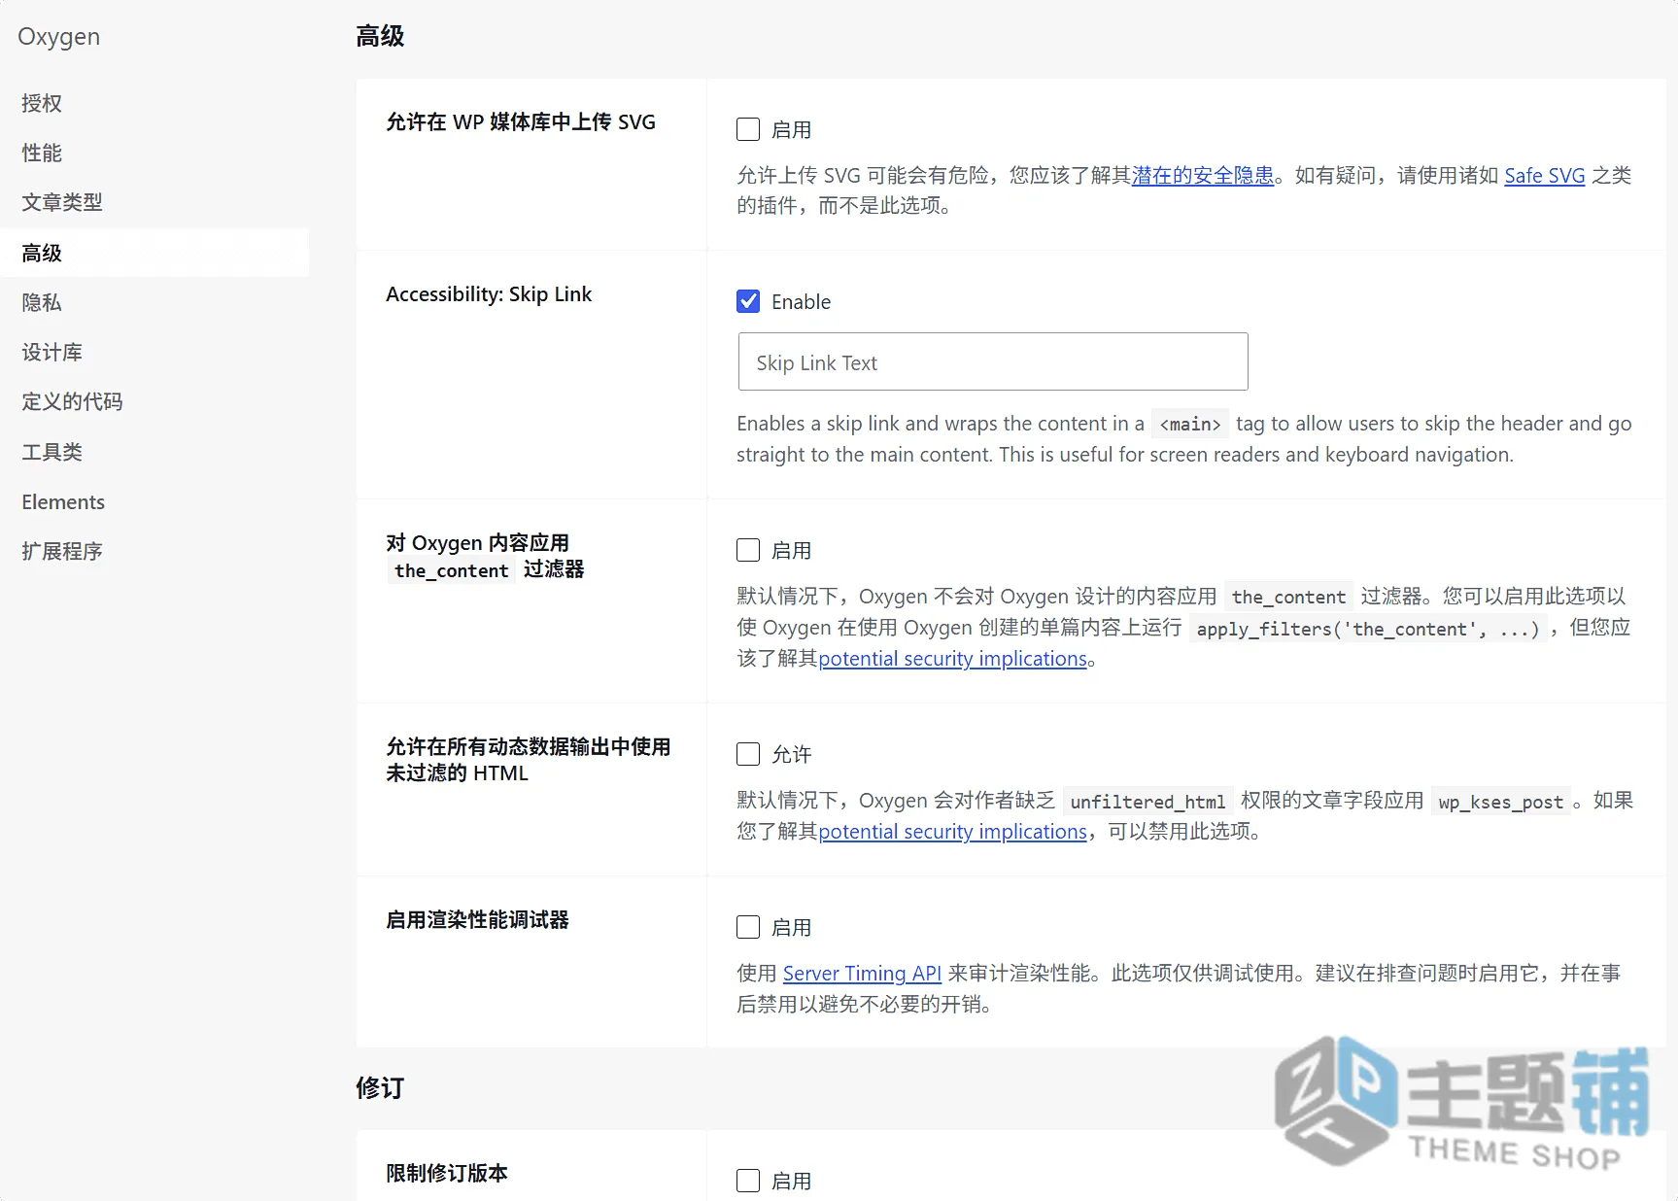Open the 扩展程序 tab
The image size is (1678, 1201).
[x=62, y=551]
